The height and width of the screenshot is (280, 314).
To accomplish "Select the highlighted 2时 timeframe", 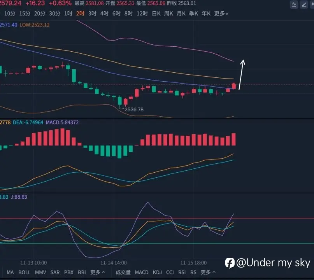I will pos(80,14).
